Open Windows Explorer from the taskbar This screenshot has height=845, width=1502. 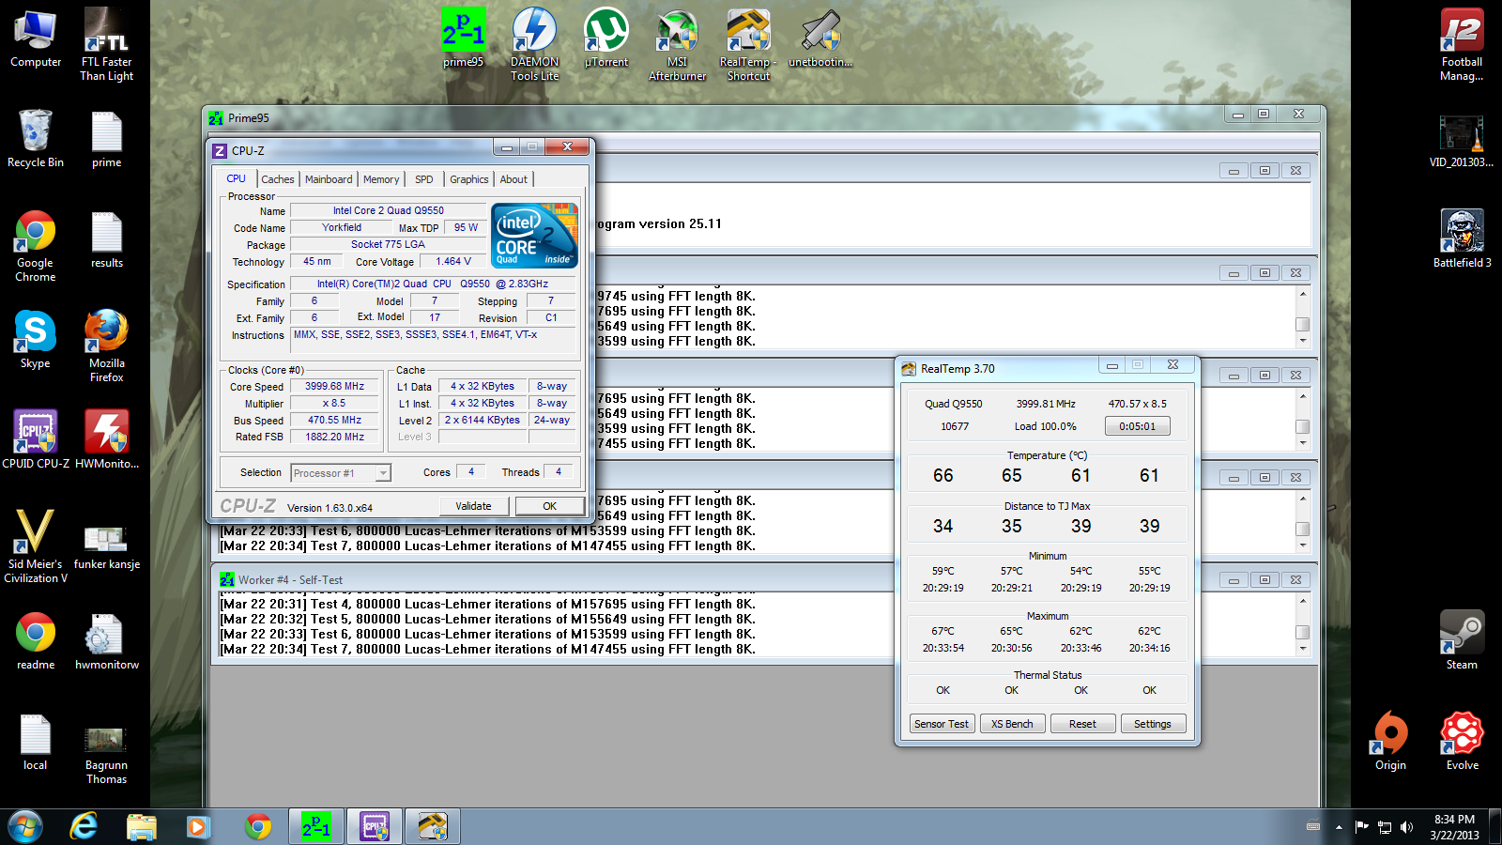142,826
